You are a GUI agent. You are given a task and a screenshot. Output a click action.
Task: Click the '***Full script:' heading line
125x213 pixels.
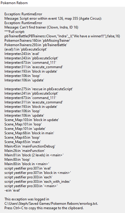click(x=14, y=32)
